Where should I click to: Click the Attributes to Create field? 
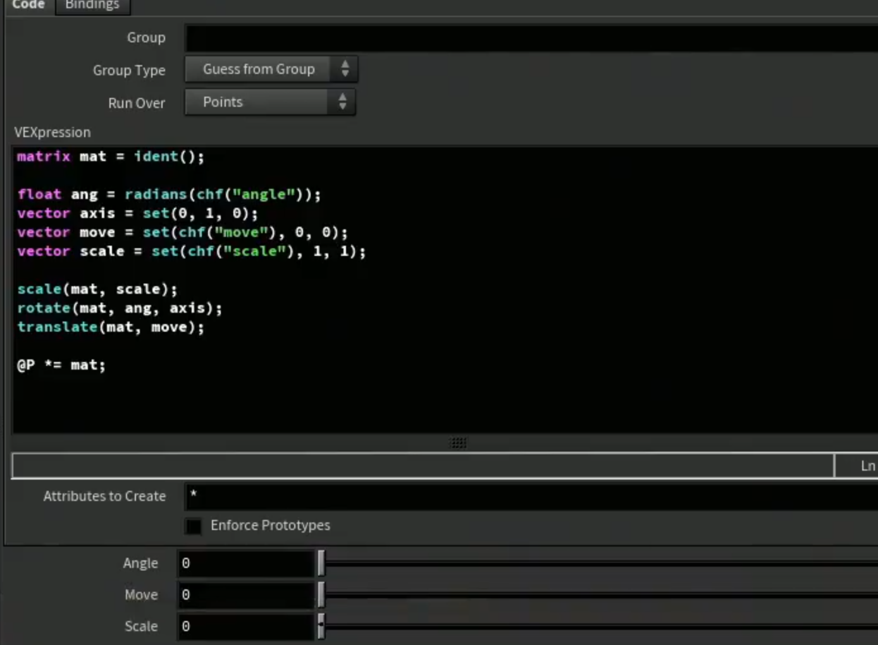pyautogui.click(x=531, y=497)
